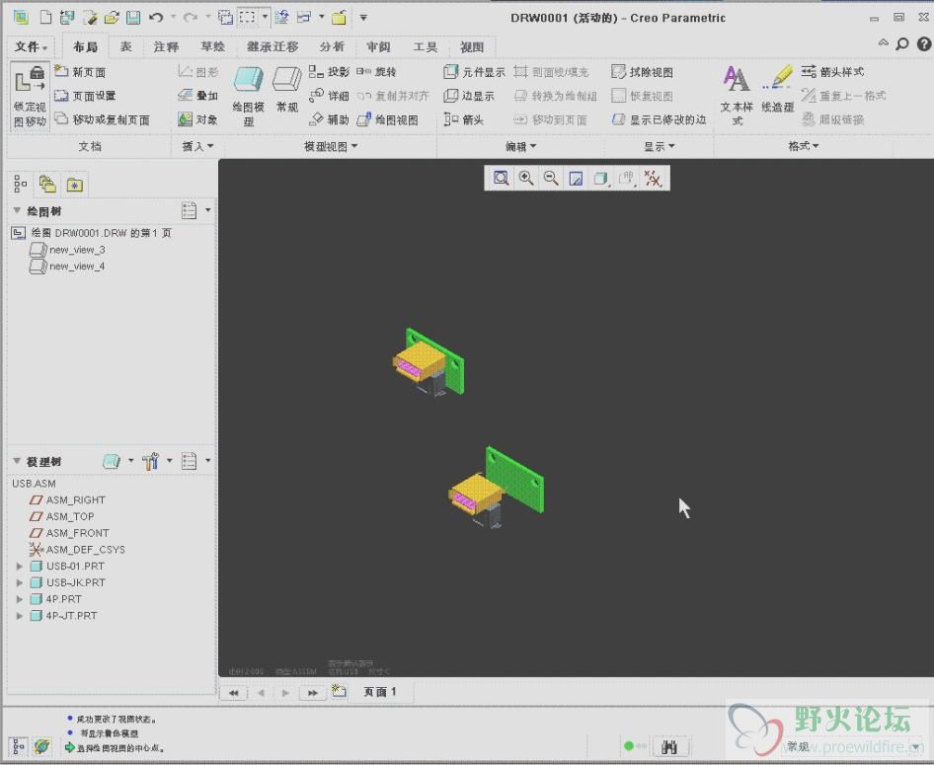934x765 pixels.
Task: Click 元件显示 component display icon
Action: pyautogui.click(x=474, y=72)
